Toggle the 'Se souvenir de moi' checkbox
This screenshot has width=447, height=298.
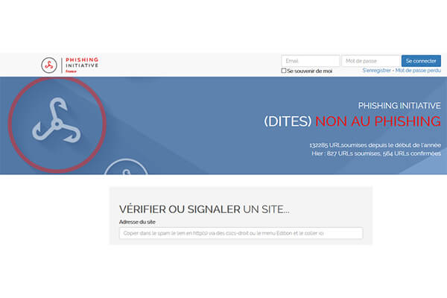284,71
